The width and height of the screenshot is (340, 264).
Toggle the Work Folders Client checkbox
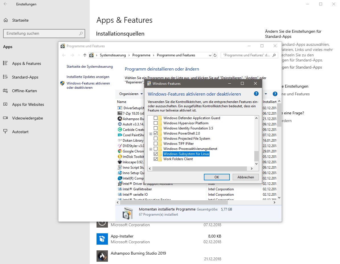coord(155,159)
